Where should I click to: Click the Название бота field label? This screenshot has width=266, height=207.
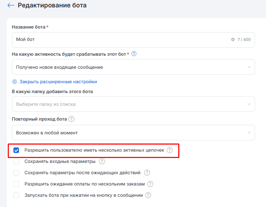(x=29, y=27)
